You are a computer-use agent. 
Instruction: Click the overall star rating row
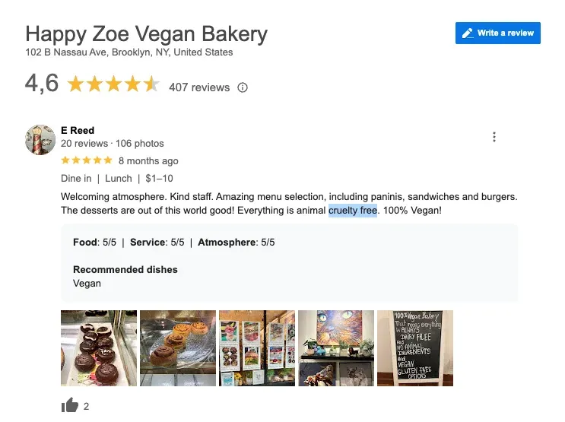(113, 84)
